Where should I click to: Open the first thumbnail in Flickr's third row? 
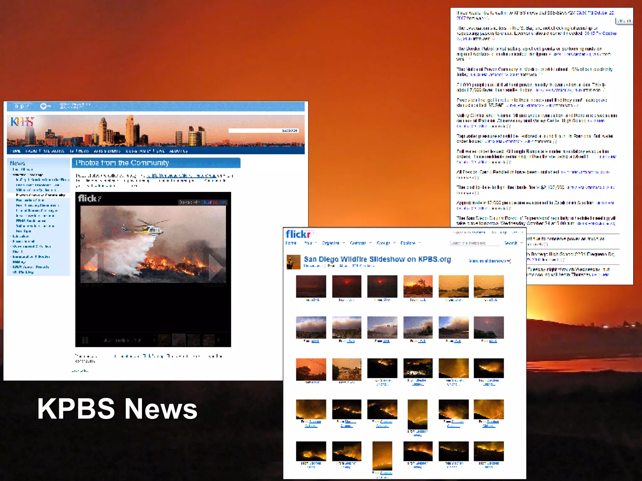pos(311,370)
